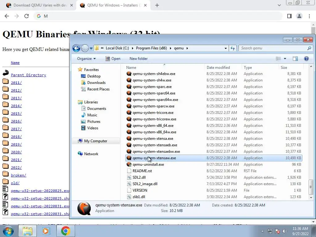Sort by the Size column header
Screen dimensions: 316x237
[x=284, y=68]
